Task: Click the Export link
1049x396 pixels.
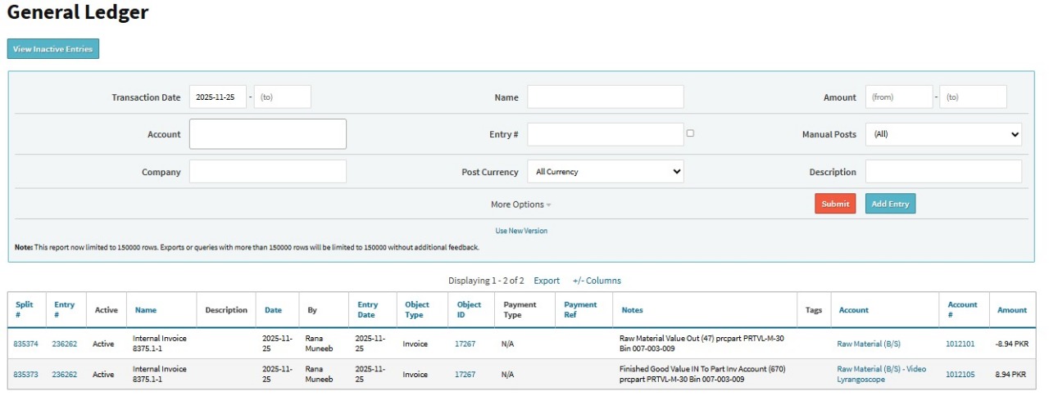Action: (547, 281)
